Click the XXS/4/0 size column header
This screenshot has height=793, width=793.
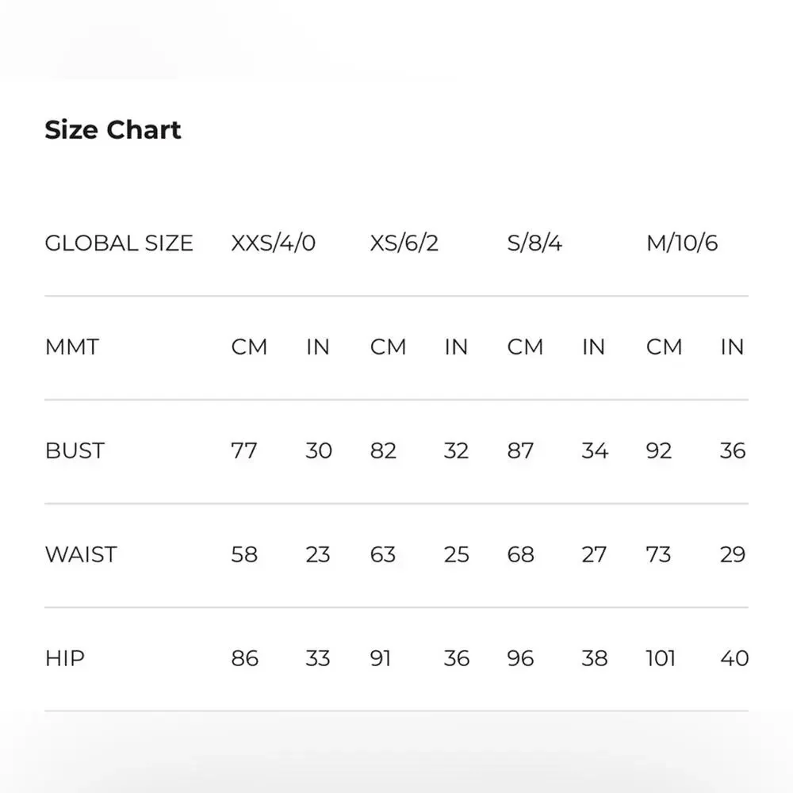point(273,243)
